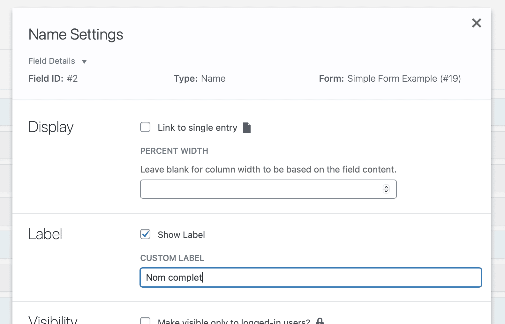Decrease percent width with down stepper arrow
The image size is (505, 324).
[386, 191]
